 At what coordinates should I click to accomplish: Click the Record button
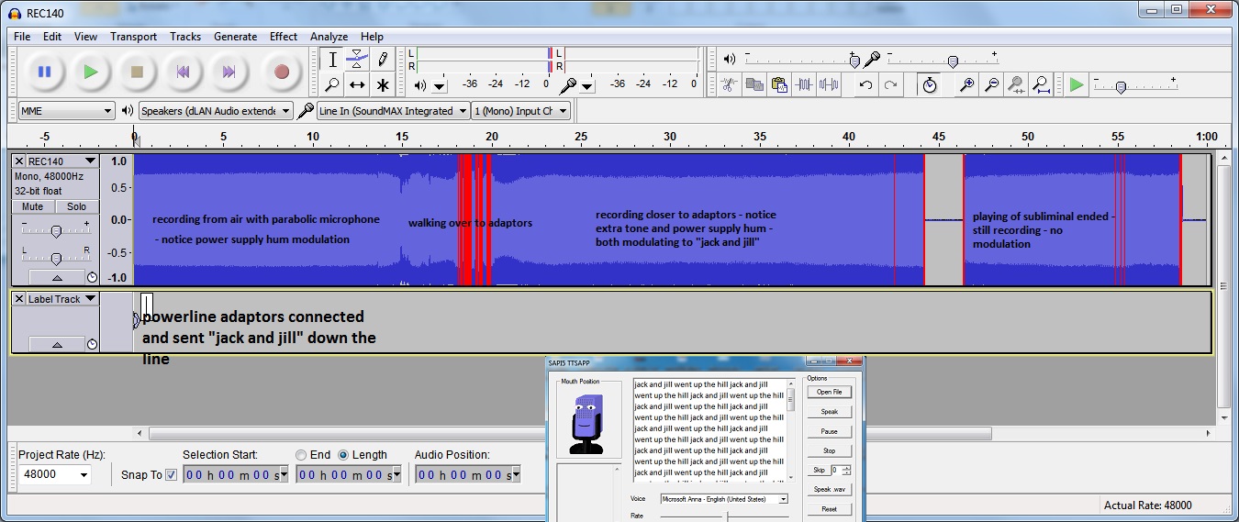[x=281, y=72]
